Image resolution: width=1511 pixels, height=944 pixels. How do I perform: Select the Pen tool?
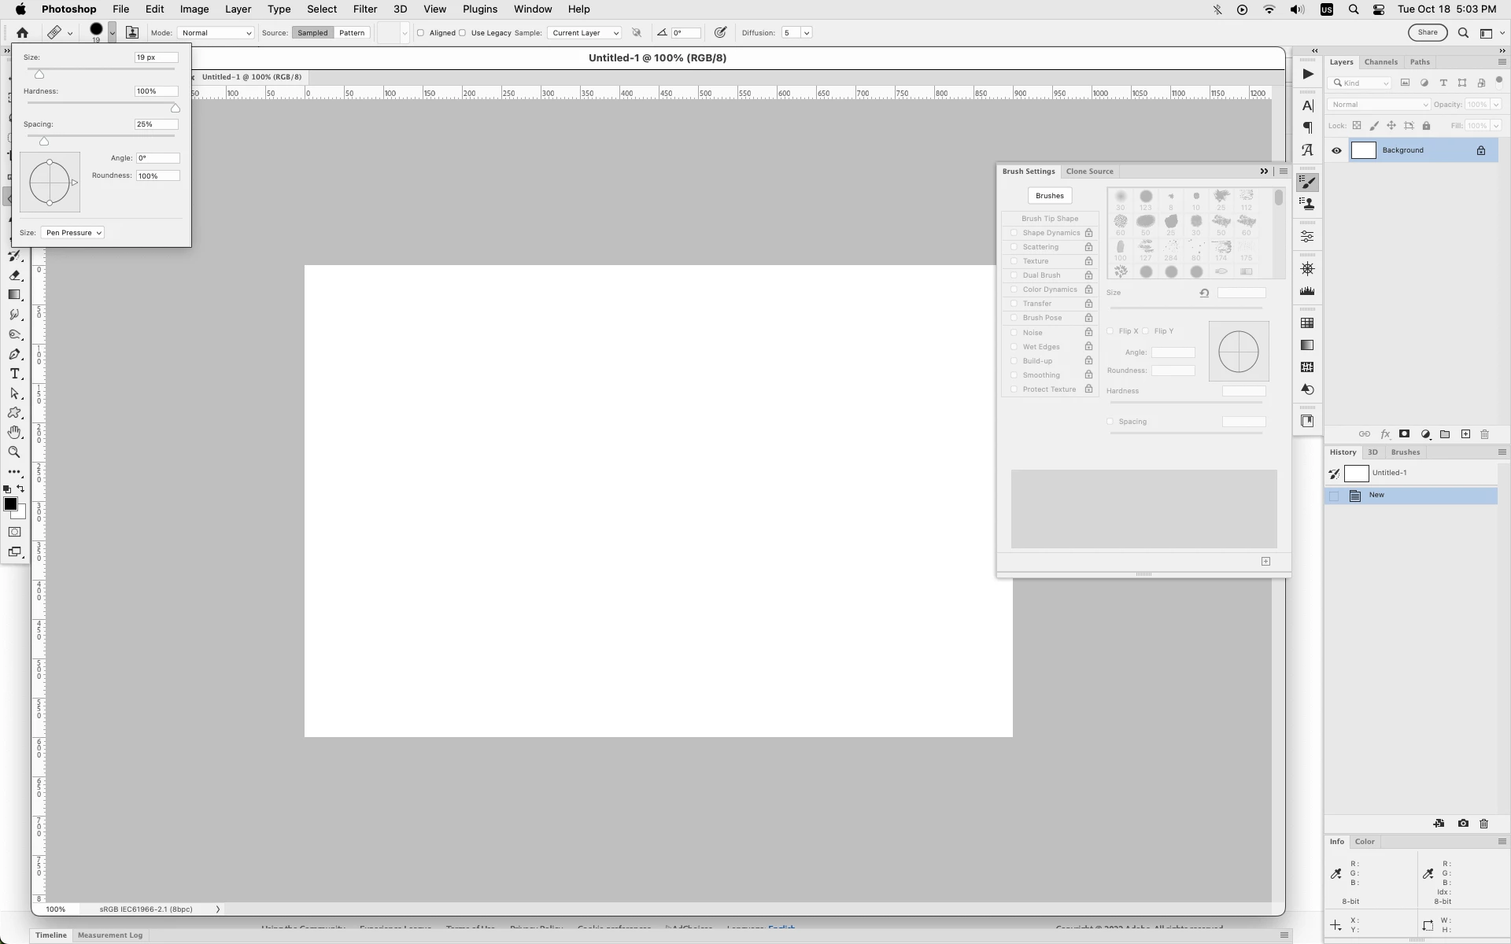click(15, 355)
